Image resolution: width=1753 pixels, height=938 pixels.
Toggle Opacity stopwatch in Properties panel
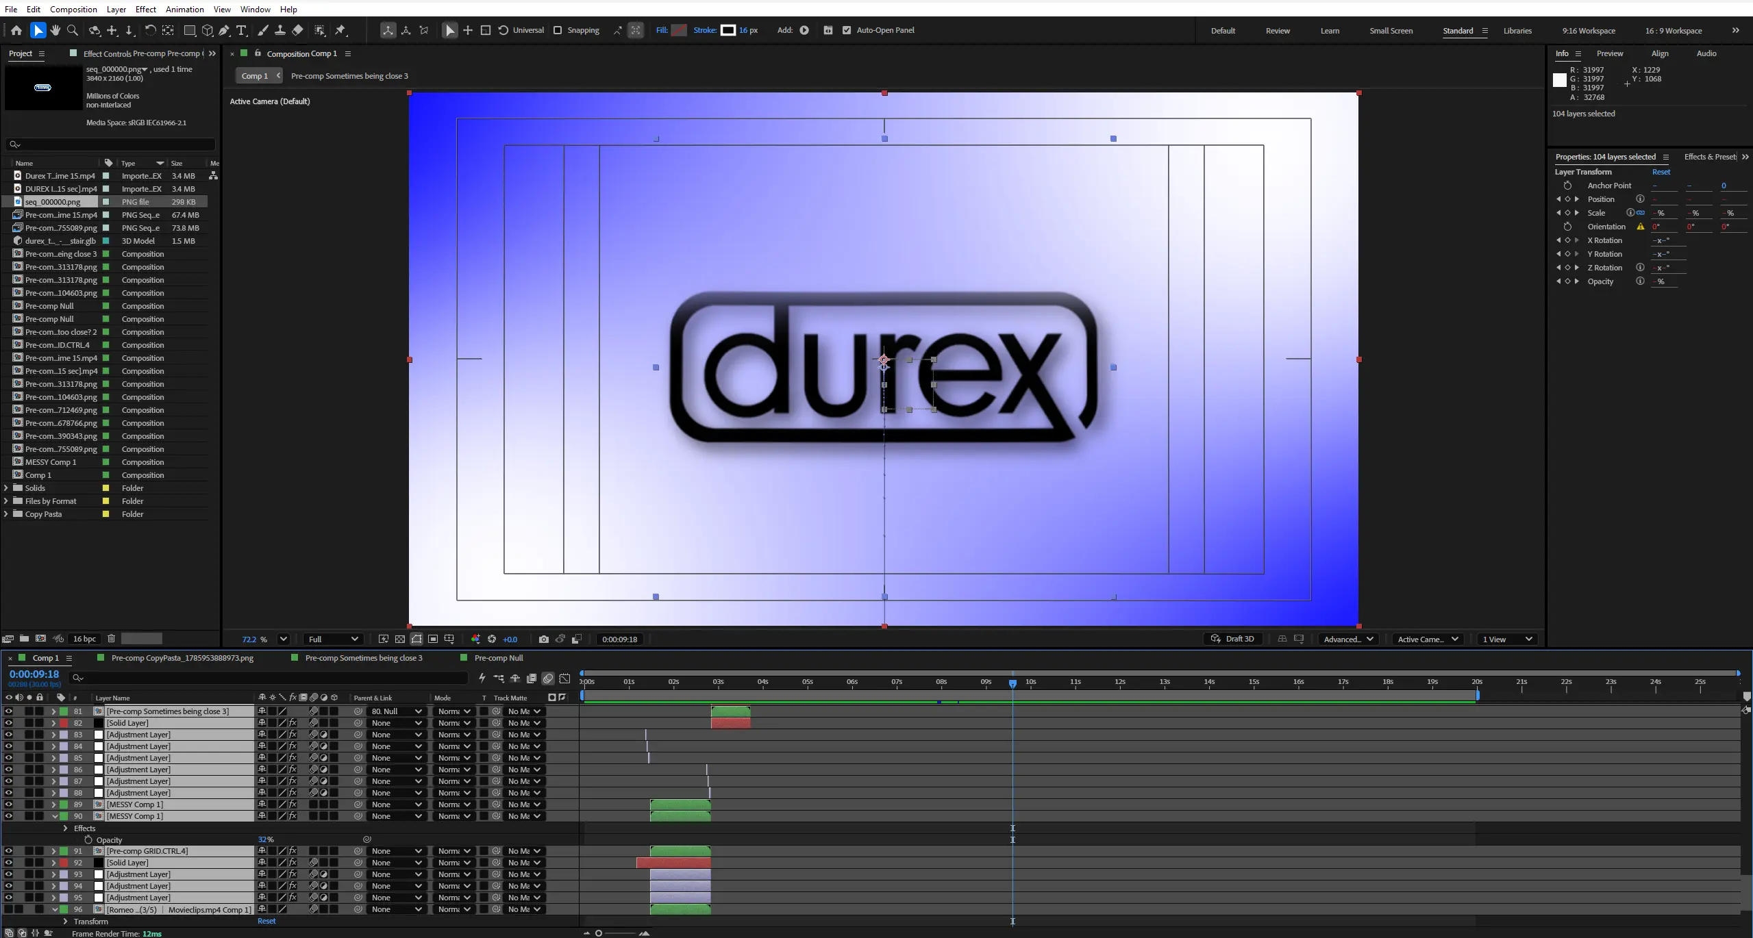pyautogui.click(x=1567, y=281)
